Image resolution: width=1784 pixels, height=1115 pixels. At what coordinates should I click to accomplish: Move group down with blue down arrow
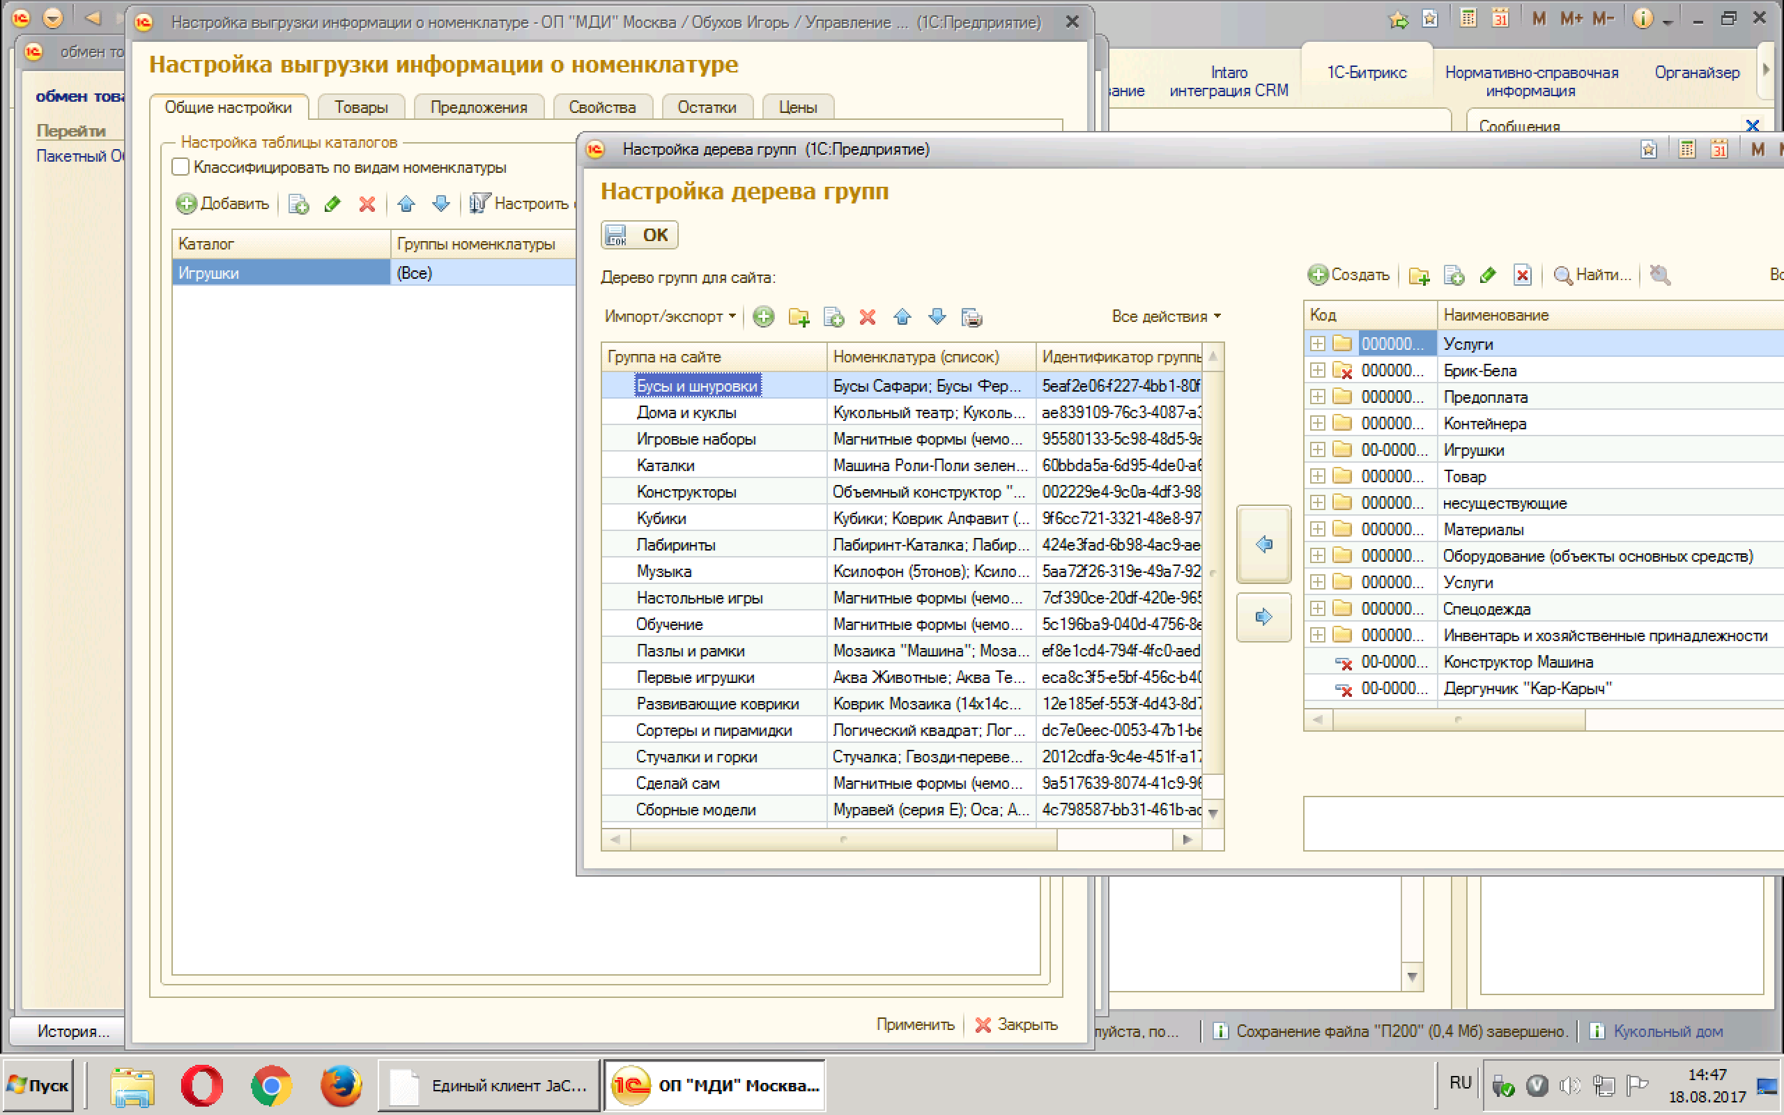pos(937,317)
